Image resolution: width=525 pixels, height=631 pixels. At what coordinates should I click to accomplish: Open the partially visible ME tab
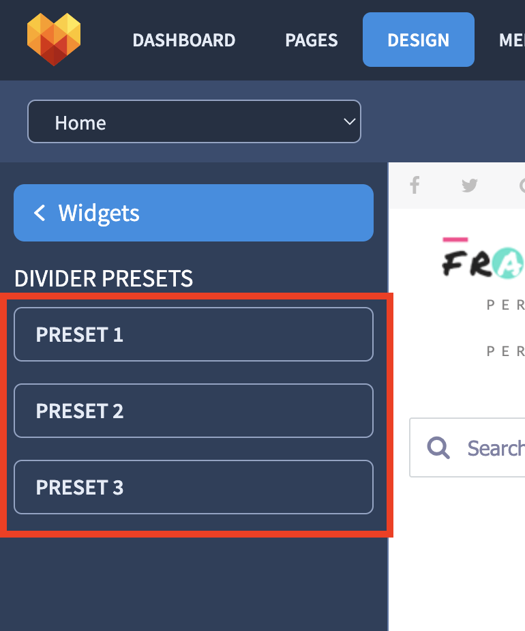(x=512, y=40)
